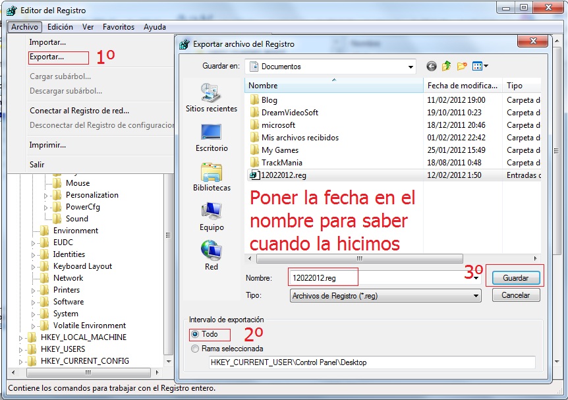Screen dimensions: 568x400
Task: Choose Exportar... from the Archivo menu
Action: pos(47,57)
